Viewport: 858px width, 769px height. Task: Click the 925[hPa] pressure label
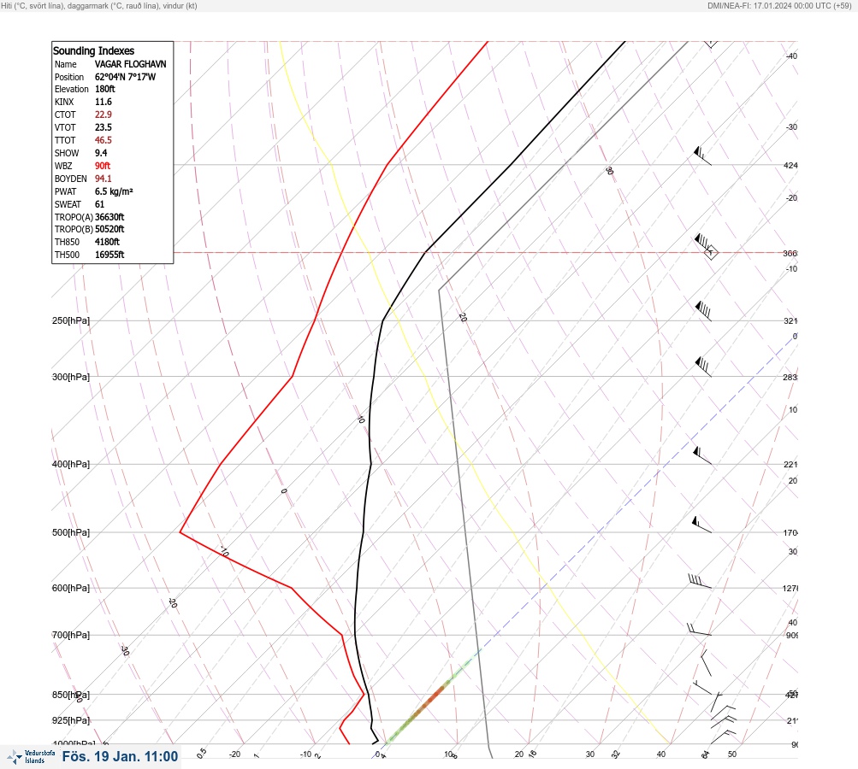[71, 720]
